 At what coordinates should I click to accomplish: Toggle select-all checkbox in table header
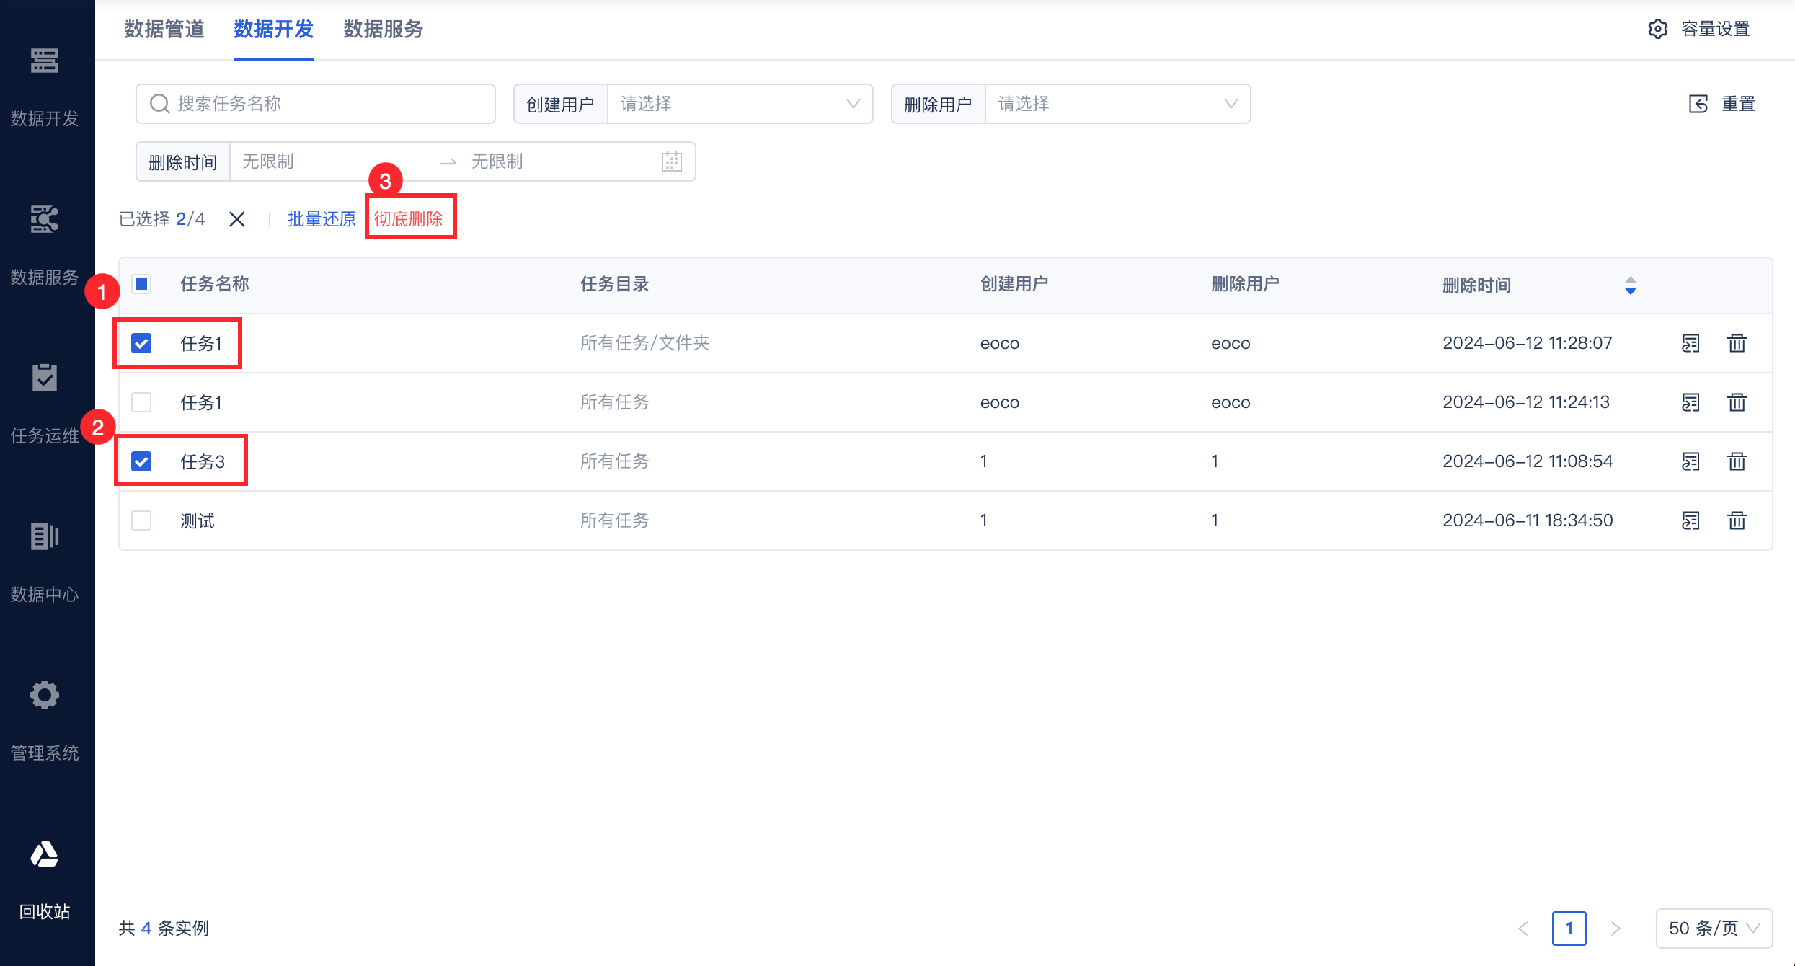click(141, 284)
